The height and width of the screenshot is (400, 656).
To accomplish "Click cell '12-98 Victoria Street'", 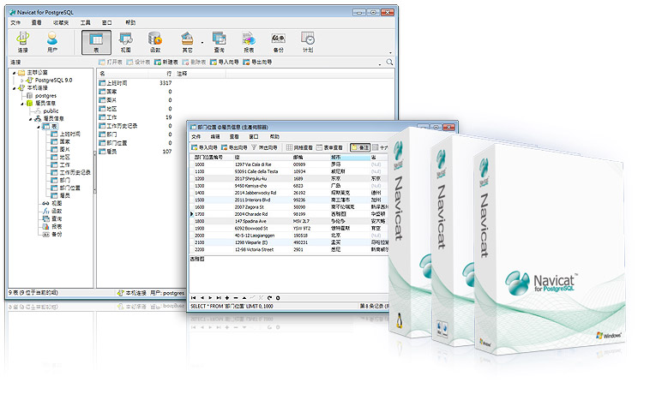I will [x=254, y=249].
